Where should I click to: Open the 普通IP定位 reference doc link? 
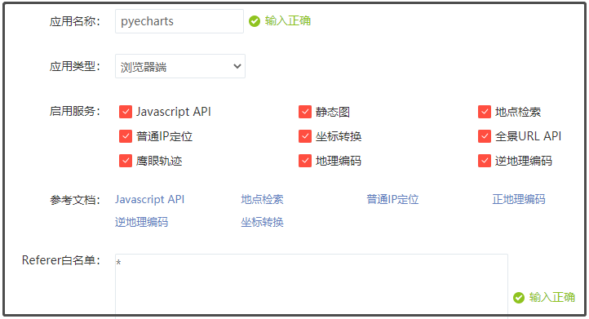point(392,199)
